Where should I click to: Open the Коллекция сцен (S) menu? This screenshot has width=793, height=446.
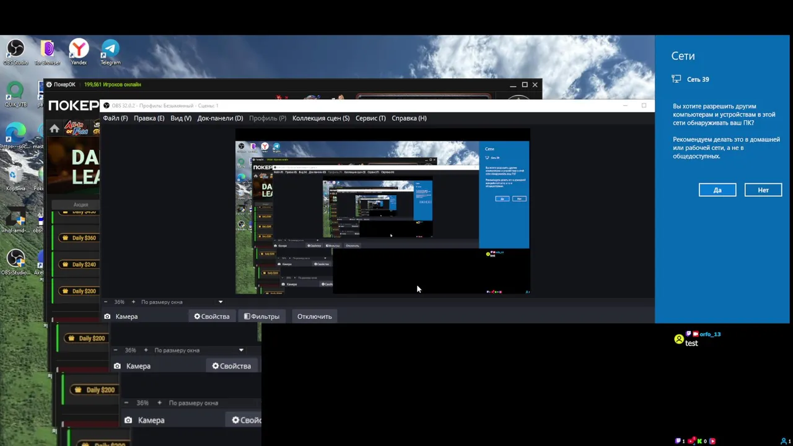pyautogui.click(x=321, y=118)
